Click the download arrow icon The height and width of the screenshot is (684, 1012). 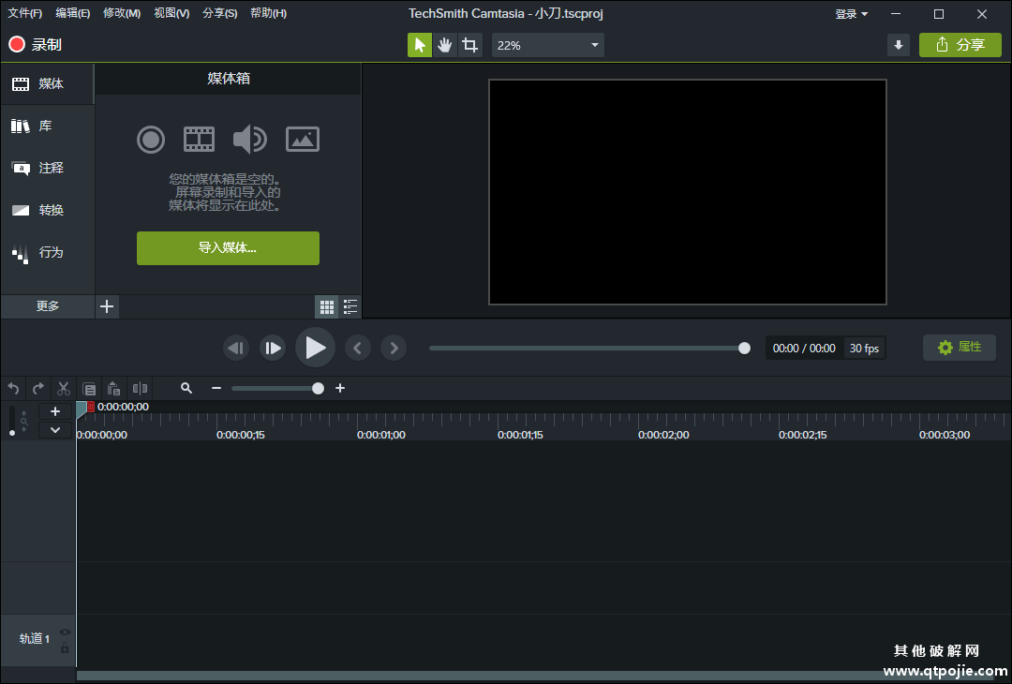[899, 45]
